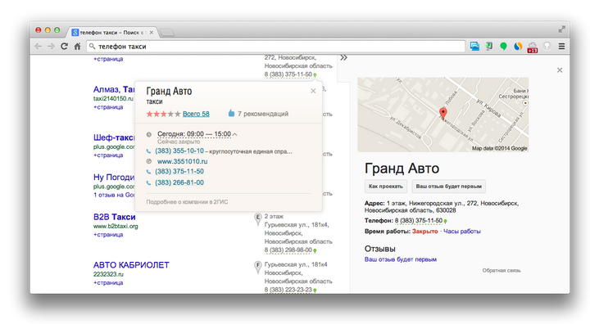Click the clock icon beside working hours
The image size is (590, 324).
click(x=149, y=134)
